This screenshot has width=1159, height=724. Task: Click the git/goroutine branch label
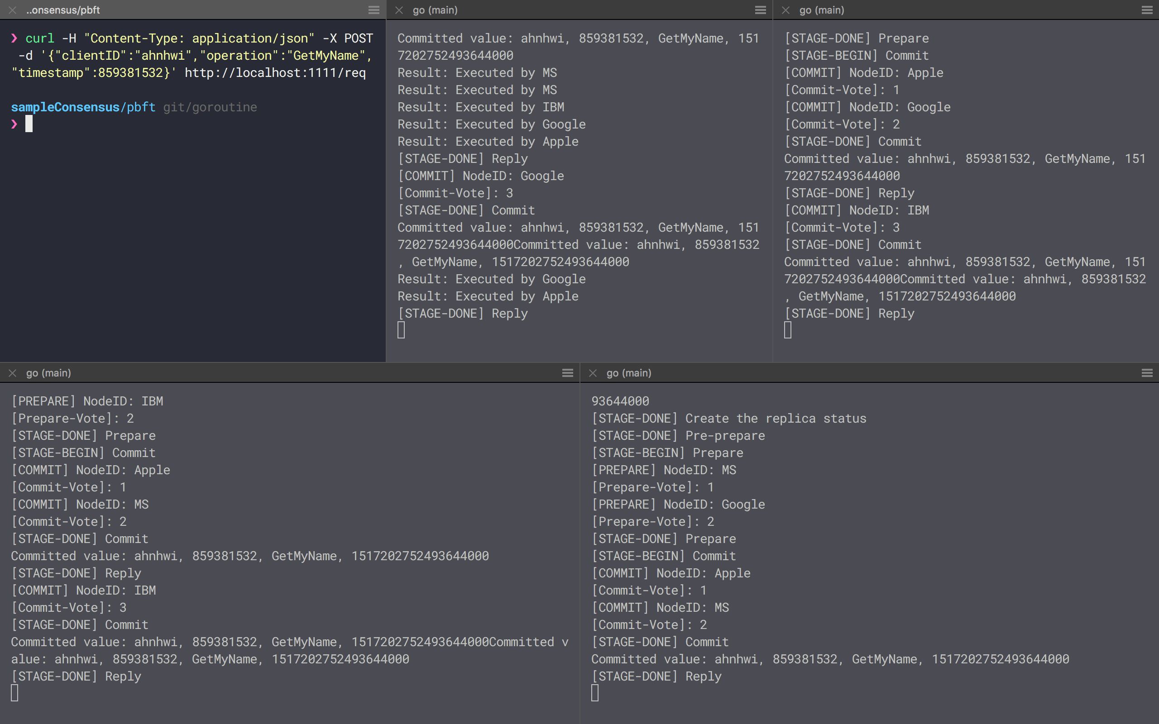point(210,107)
